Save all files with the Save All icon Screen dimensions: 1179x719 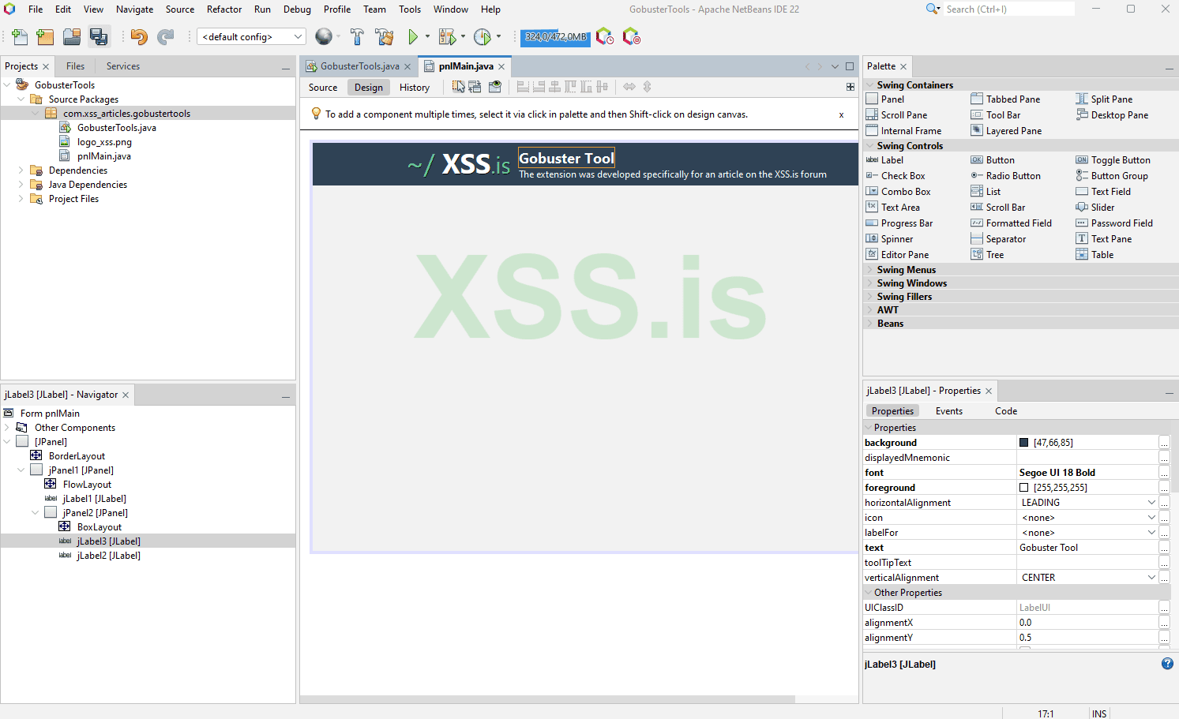pos(99,37)
